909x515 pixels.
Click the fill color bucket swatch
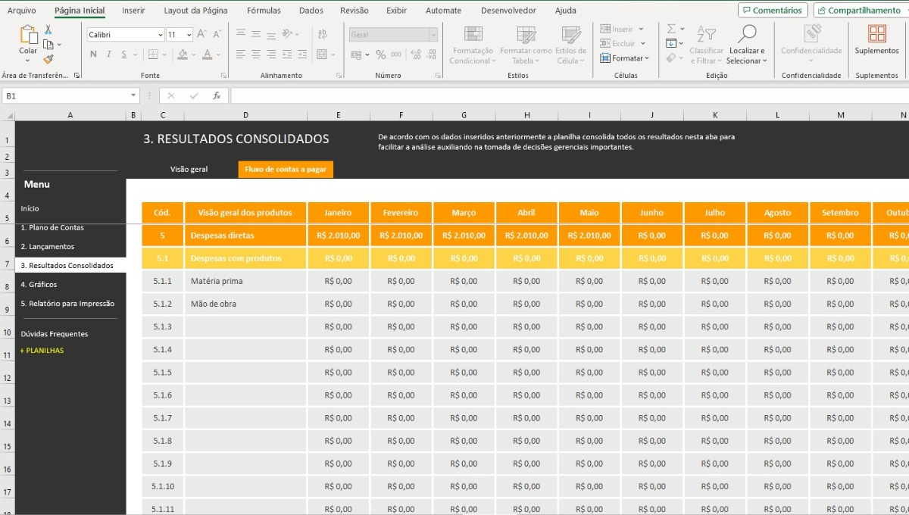[182, 55]
